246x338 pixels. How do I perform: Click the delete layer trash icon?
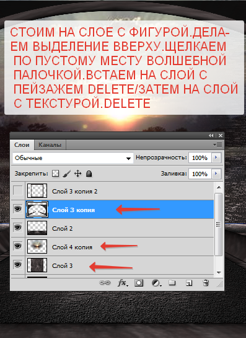click(206, 283)
